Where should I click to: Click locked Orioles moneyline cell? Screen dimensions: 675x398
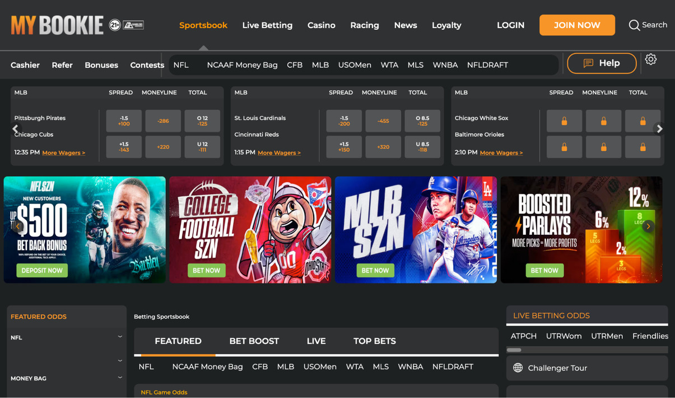tap(603, 147)
